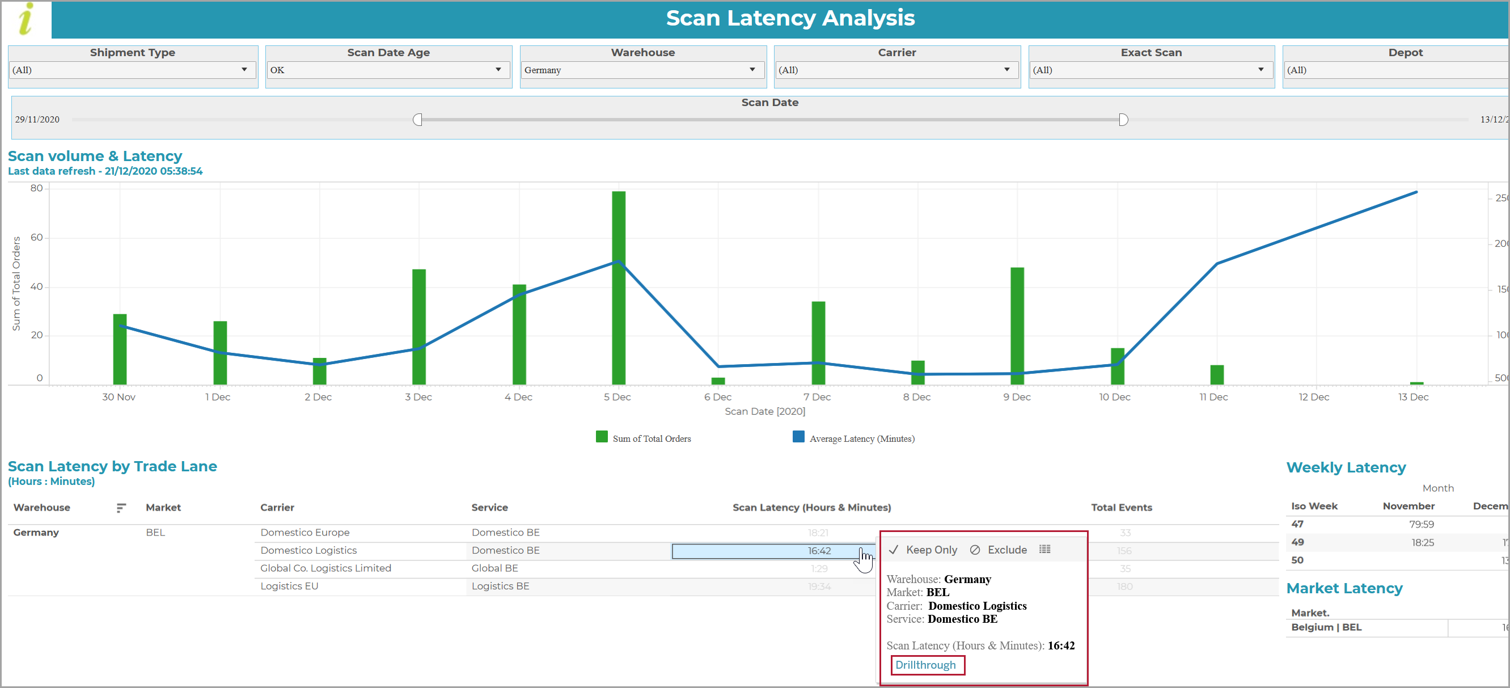The width and height of the screenshot is (1510, 688).
Task: Open the Scan Date Age dropdown
Action: click(x=388, y=70)
